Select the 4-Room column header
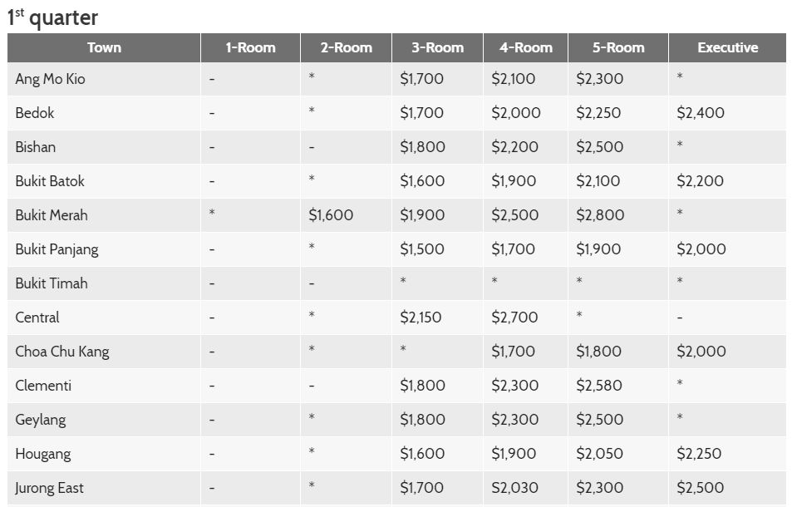This screenshot has height=507, width=792. pyautogui.click(x=525, y=47)
